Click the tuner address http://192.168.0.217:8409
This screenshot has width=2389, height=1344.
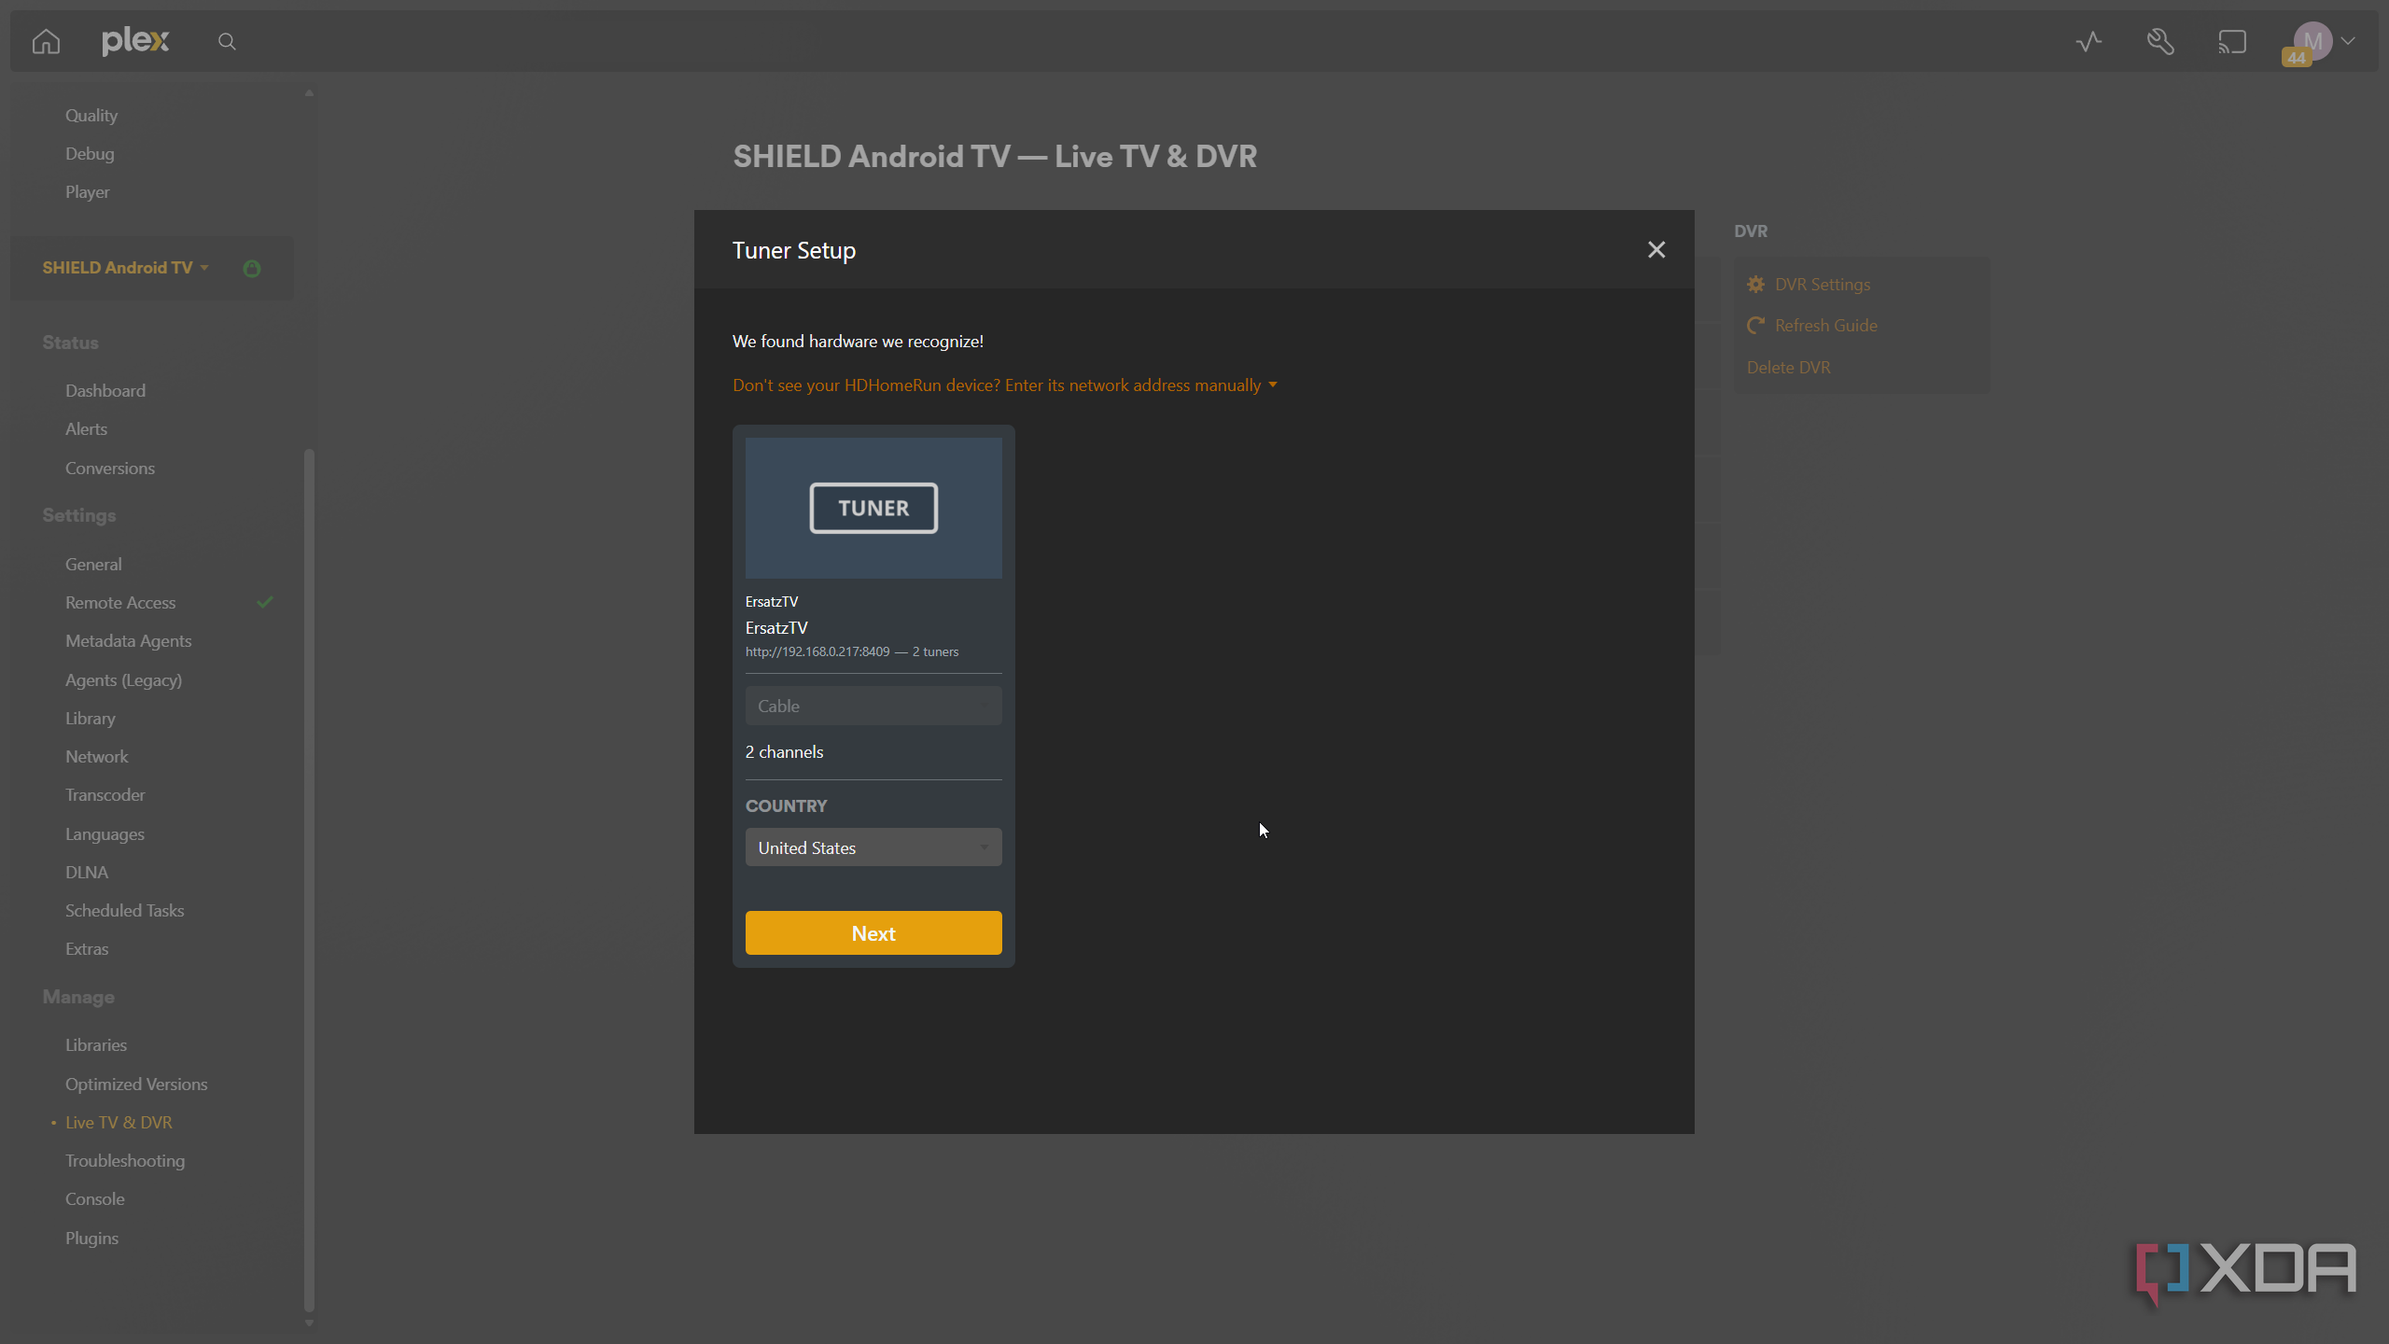click(817, 651)
